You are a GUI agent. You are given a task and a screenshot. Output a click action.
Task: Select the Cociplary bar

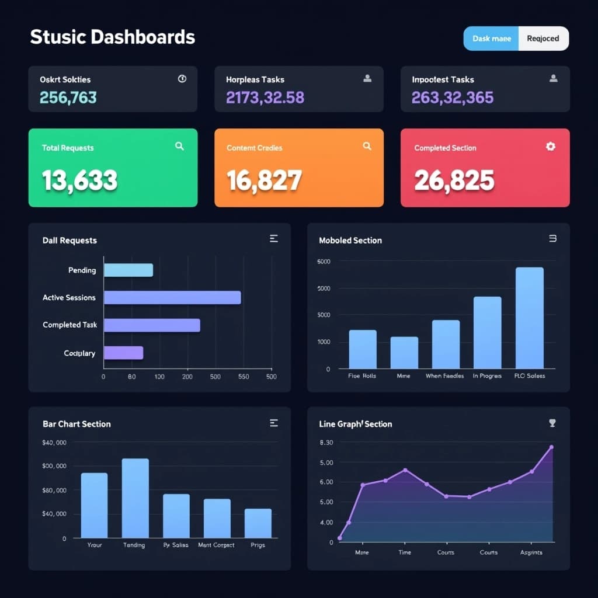[x=124, y=353]
